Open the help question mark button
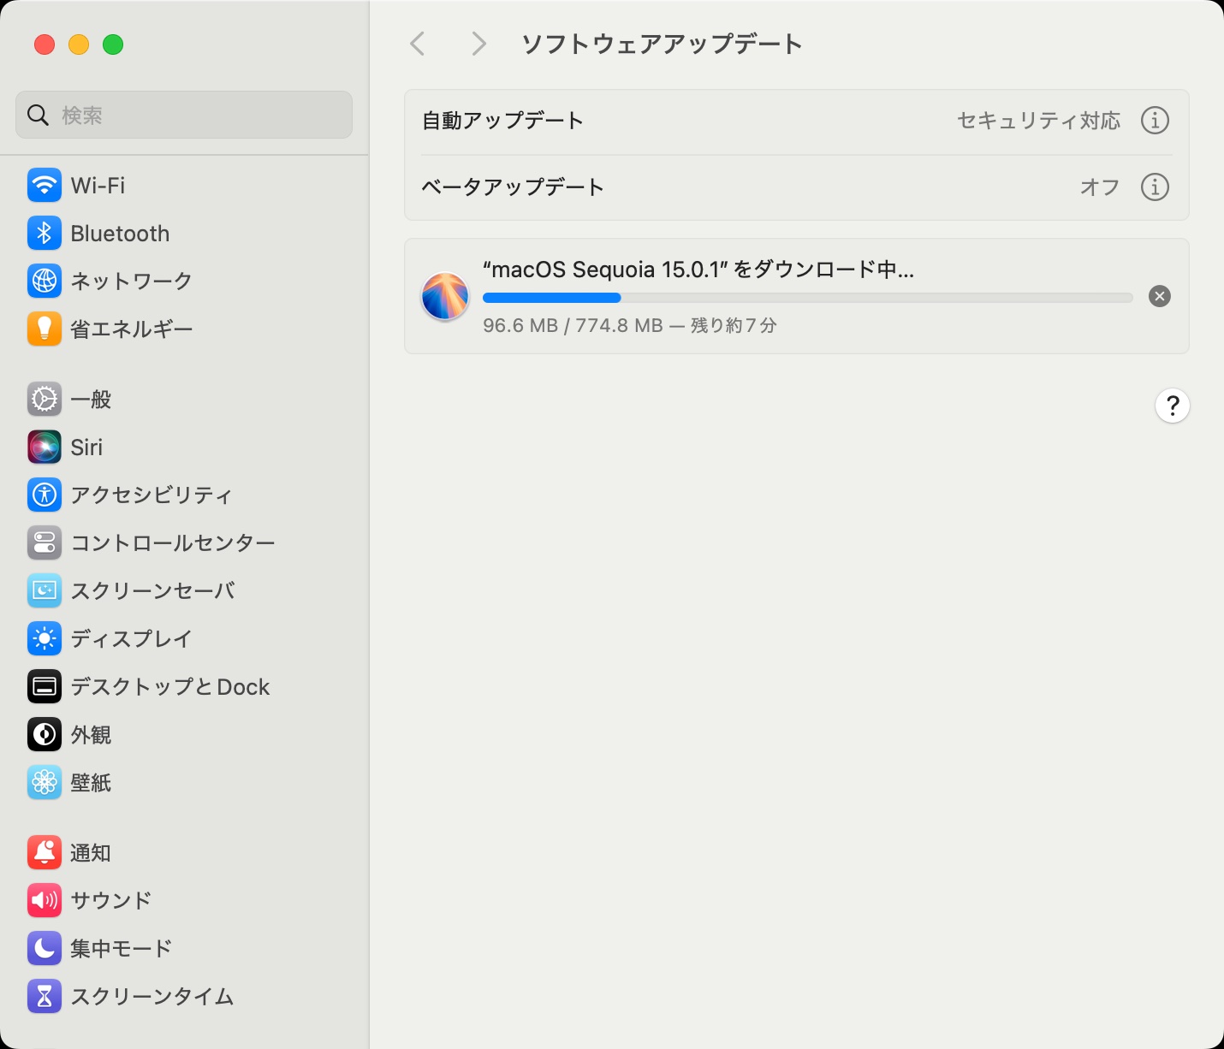Viewport: 1224px width, 1049px height. 1173,406
